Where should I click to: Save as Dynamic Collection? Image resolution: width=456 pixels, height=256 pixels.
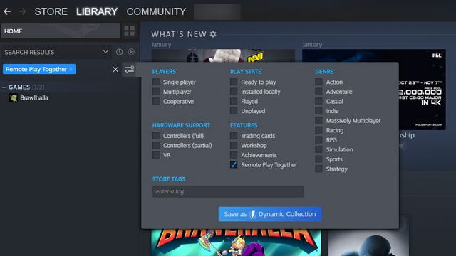[270, 214]
